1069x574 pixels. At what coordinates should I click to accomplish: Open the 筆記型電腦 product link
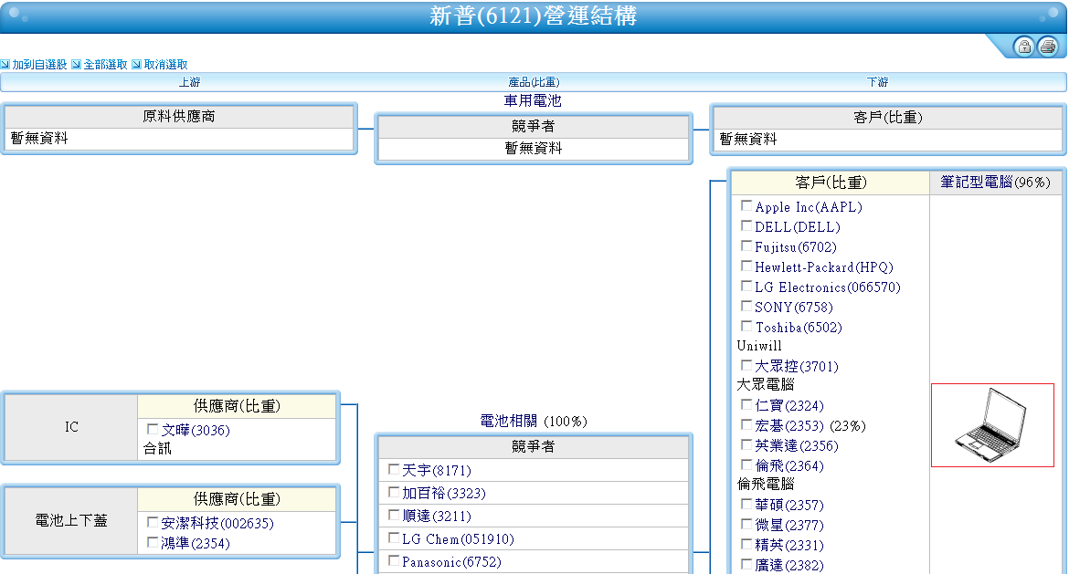click(977, 182)
